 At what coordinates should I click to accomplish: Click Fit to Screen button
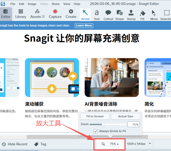95,116
